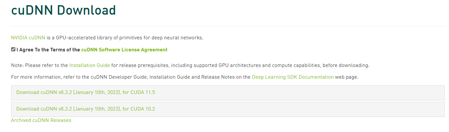449x132 pixels.
Task: Expand Download cuDNN v8.3.2 for CUDA 11.5
Action: pos(85,93)
